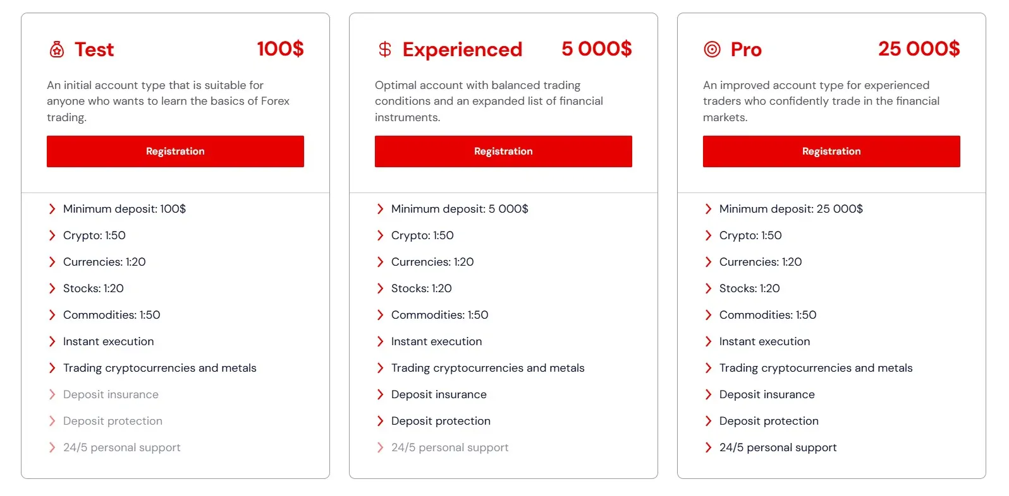Screen dimensions: 1009x496
Task: Click chevron beside Experienced Deposit protection
Action: 381,421
